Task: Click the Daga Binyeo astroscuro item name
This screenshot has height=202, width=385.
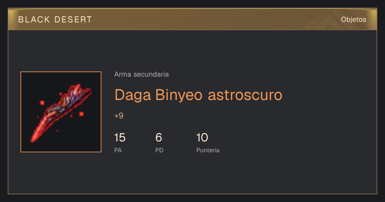Action: (x=198, y=95)
